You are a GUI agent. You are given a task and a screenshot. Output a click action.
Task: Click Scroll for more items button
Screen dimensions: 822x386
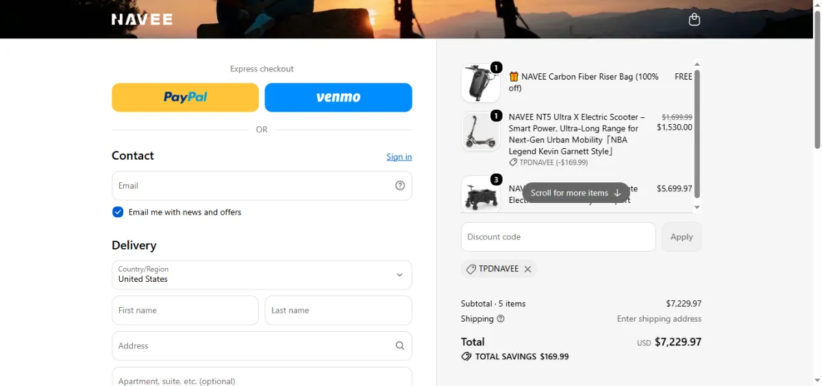[x=576, y=193]
